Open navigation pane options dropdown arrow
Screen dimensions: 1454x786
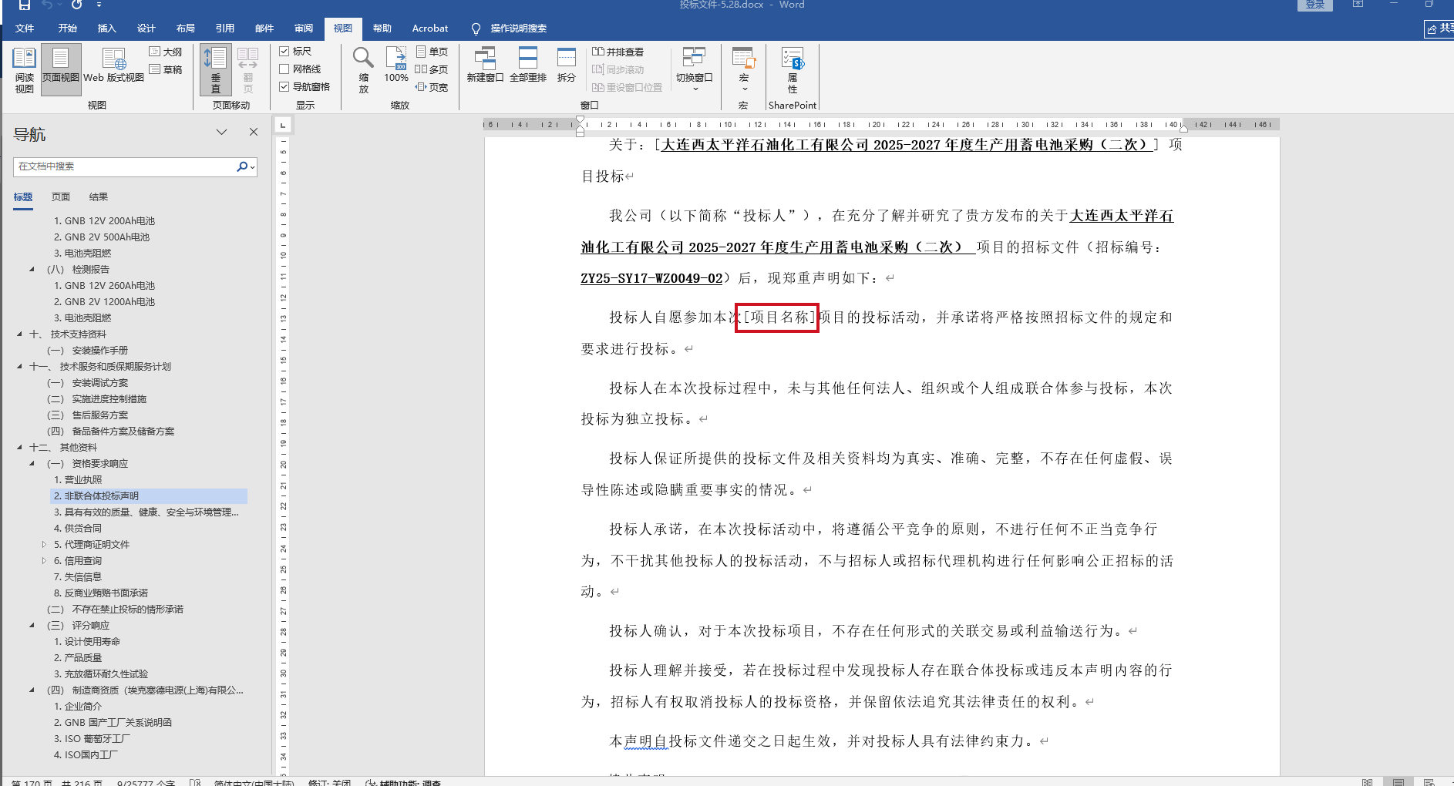(222, 132)
